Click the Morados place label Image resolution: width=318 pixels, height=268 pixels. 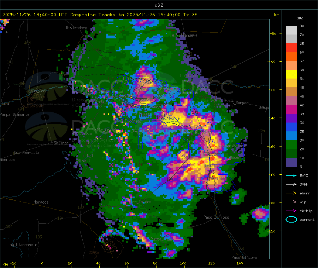point(41,202)
